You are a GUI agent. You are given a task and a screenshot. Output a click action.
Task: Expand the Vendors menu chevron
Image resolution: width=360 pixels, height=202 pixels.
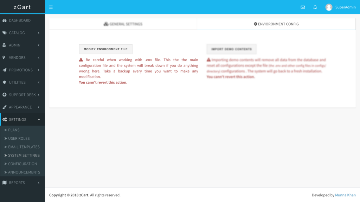pyautogui.click(x=39, y=58)
